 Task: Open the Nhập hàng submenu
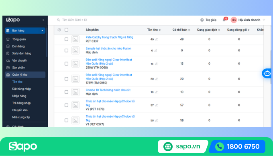coord(19,96)
